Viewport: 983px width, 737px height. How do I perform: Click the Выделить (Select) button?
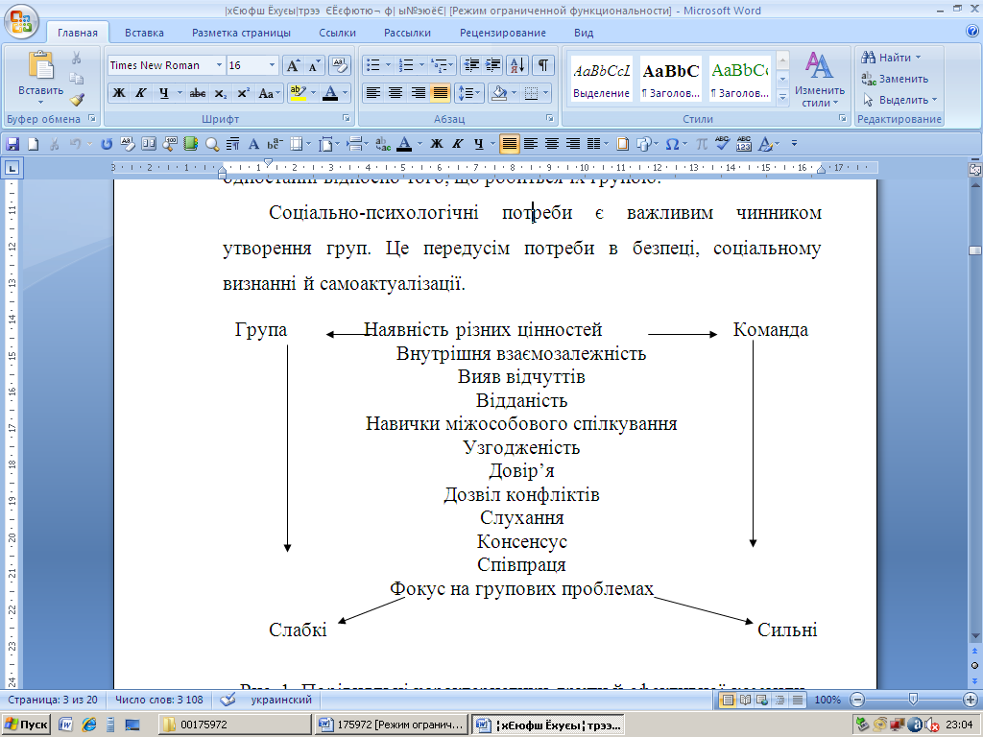point(899,100)
